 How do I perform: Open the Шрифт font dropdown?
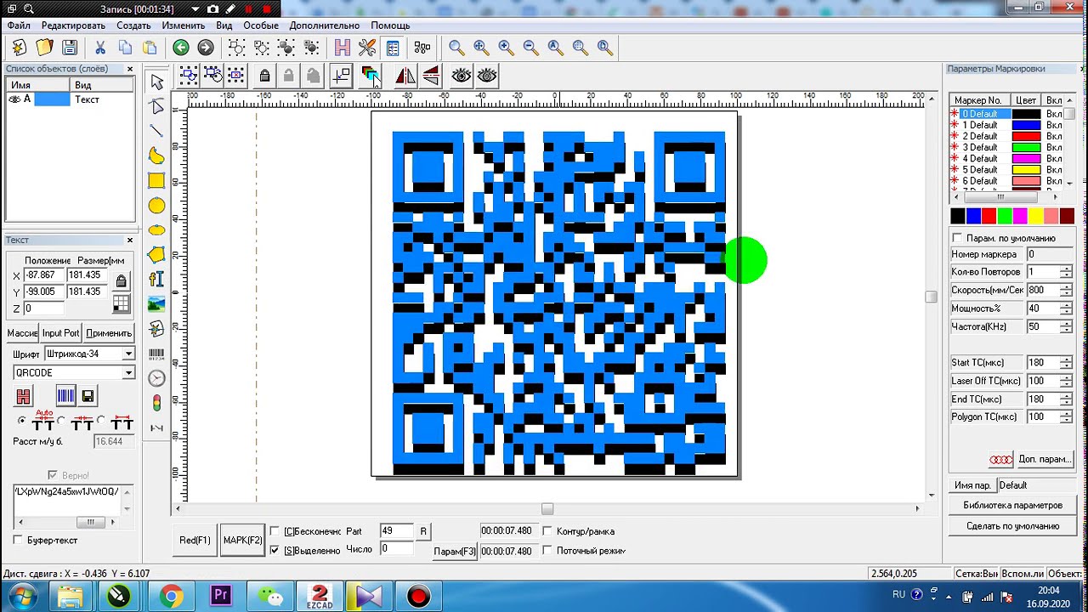click(x=128, y=354)
